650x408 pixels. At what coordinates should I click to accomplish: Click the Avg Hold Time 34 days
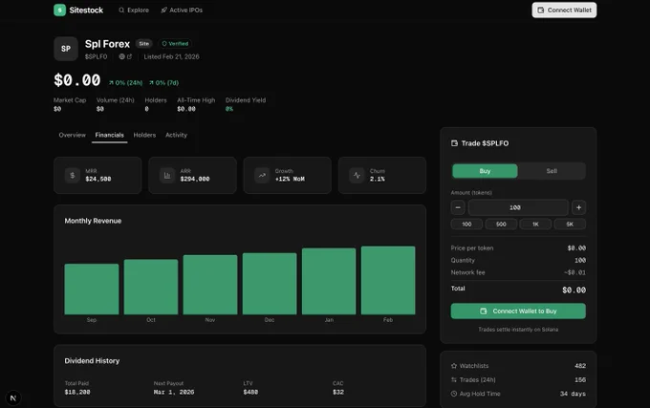pyautogui.click(x=573, y=394)
